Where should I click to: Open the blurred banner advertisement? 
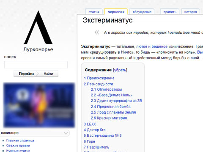[39, 105]
